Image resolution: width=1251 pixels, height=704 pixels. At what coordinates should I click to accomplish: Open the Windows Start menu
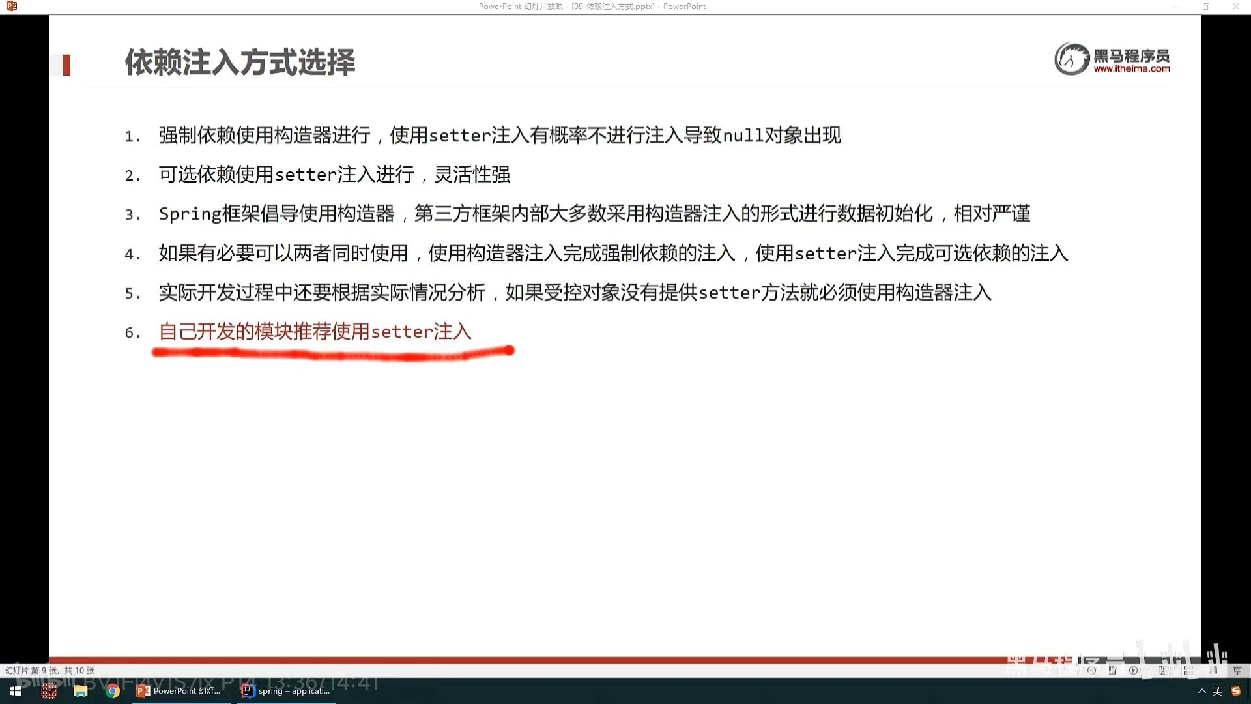pos(16,691)
